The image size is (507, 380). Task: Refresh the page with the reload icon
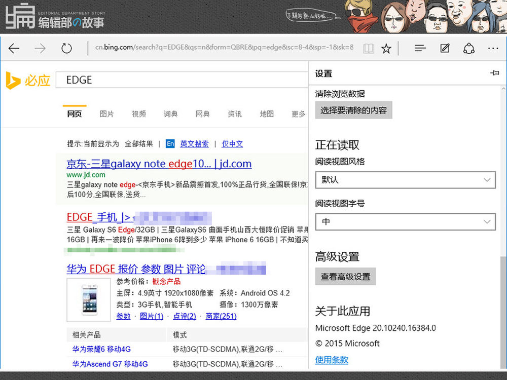pos(66,49)
